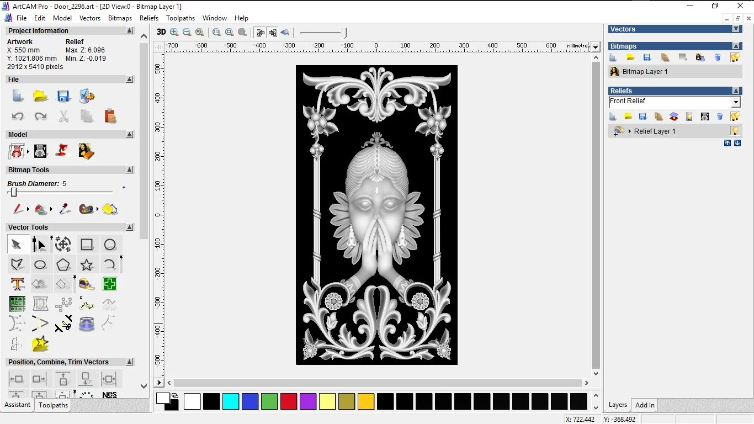
Task: Click the Paste clipboard icon
Action: coord(110,116)
